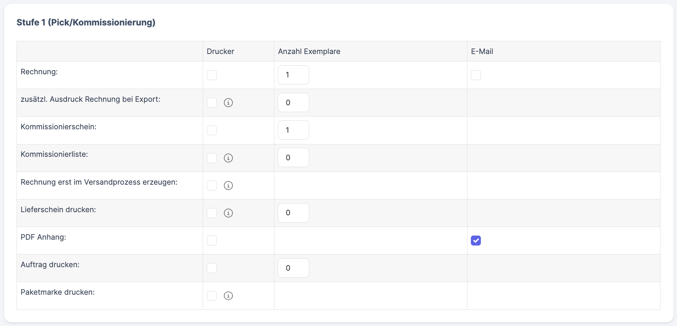Image resolution: width=677 pixels, height=326 pixels.
Task: Show Paketmarke drucken info tooltip icon
Action: [228, 296]
